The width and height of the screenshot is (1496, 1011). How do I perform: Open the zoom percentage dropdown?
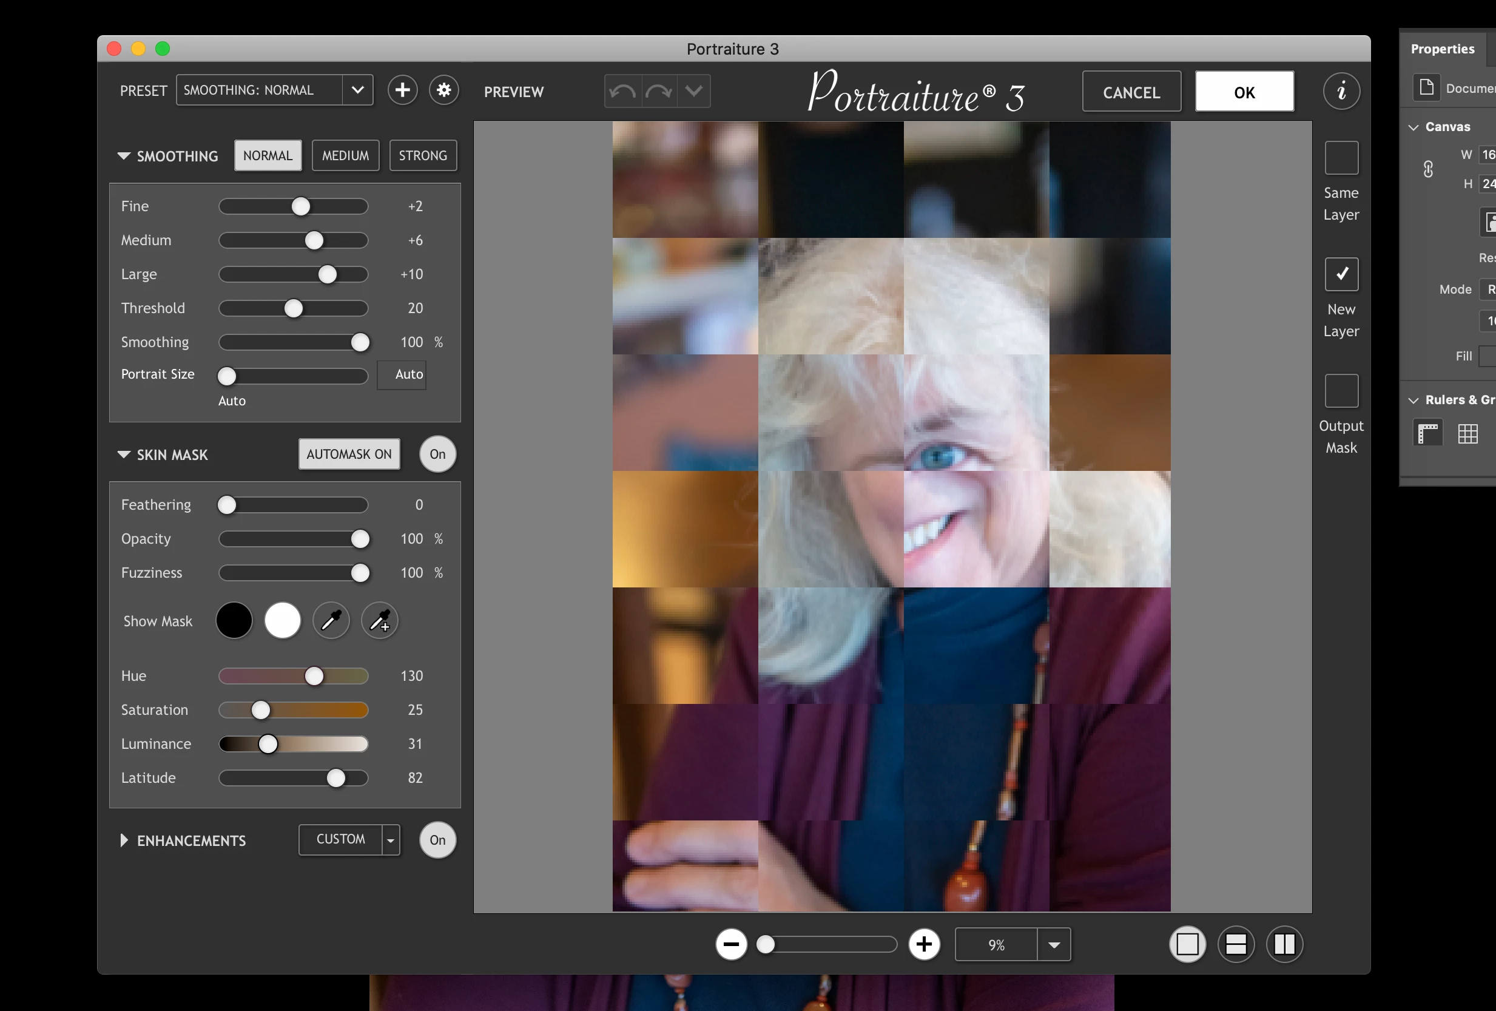click(x=1054, y=945)
